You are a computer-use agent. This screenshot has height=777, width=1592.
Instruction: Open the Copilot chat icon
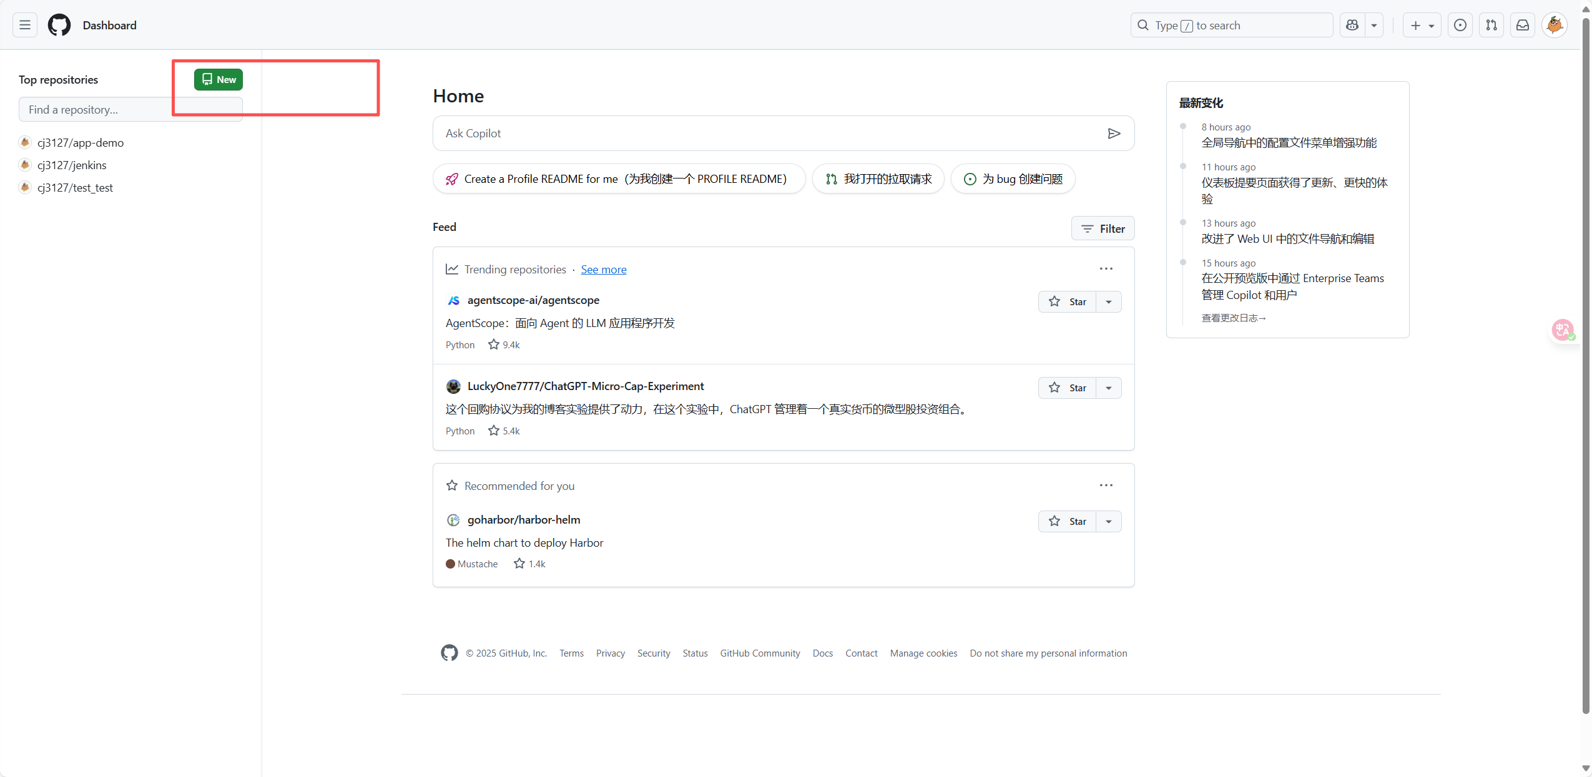point(1352,25)
